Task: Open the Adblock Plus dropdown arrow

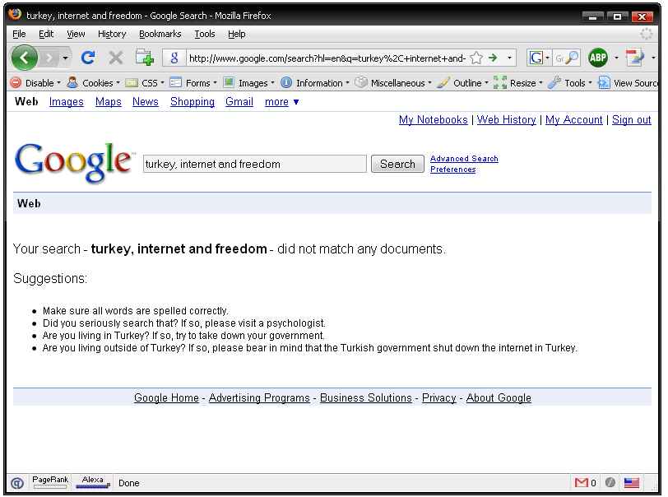Action: coord(616,58)
